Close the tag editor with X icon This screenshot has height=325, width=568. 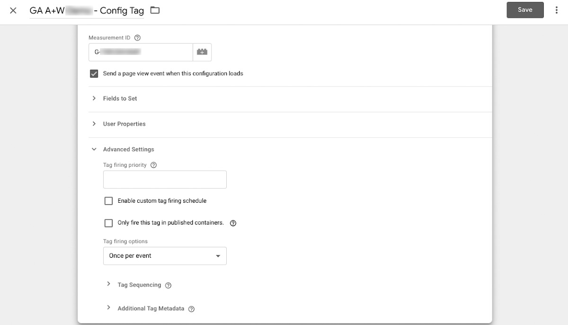click(x=13, y=10)
